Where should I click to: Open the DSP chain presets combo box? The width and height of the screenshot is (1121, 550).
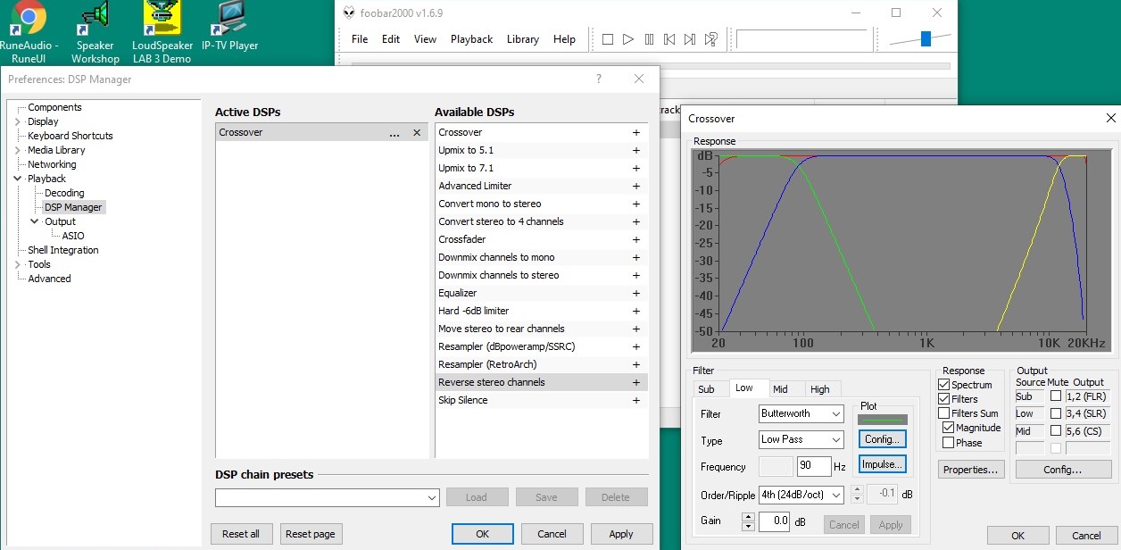click(328, 497)
